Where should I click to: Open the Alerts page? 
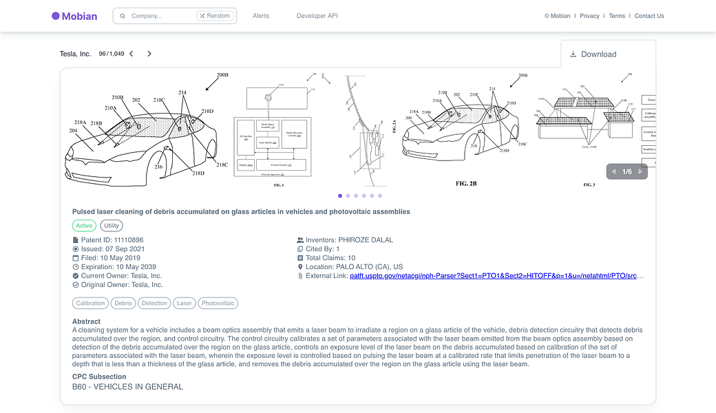260,15
